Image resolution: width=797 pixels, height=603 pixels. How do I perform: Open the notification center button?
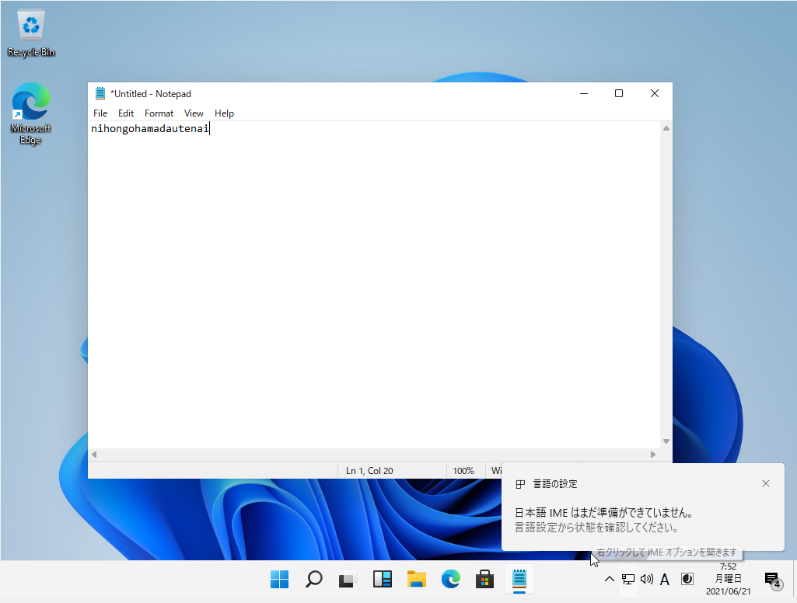[772, 580]
